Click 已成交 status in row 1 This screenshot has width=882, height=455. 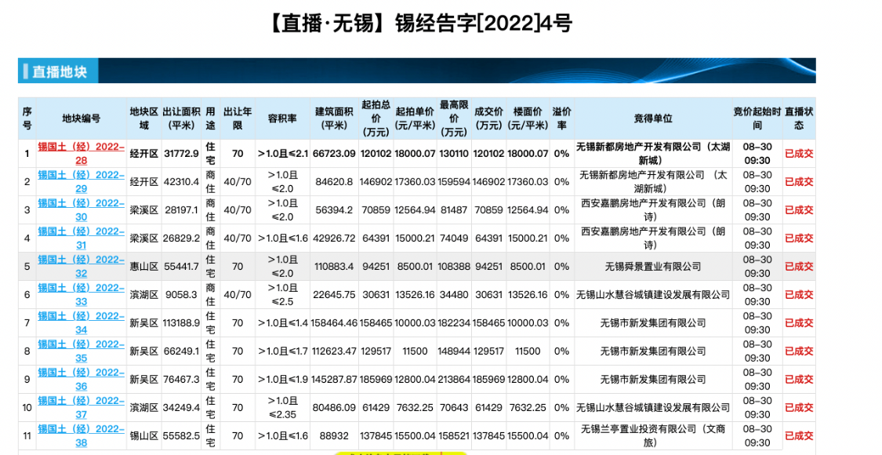click(799, 154)
